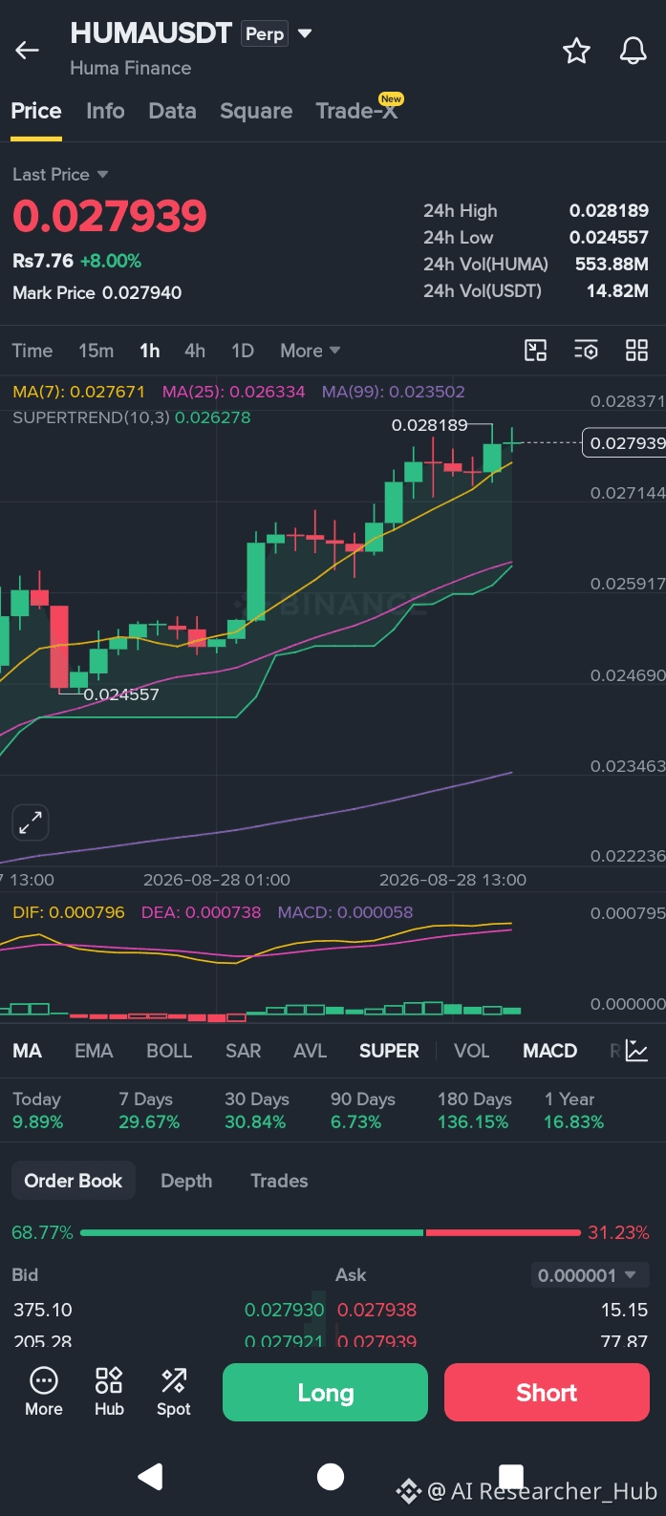Screen dimensions: 666x1516
Task: Switch to the Square tab
Action: click(x=256, y=111)
